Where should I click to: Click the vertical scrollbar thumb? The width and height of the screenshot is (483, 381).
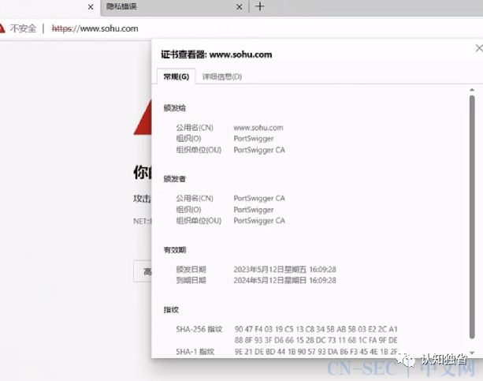coord(472,217)
